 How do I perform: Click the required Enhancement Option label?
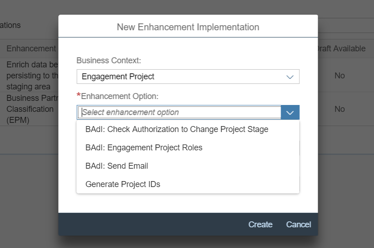click(x=119, y=96)
